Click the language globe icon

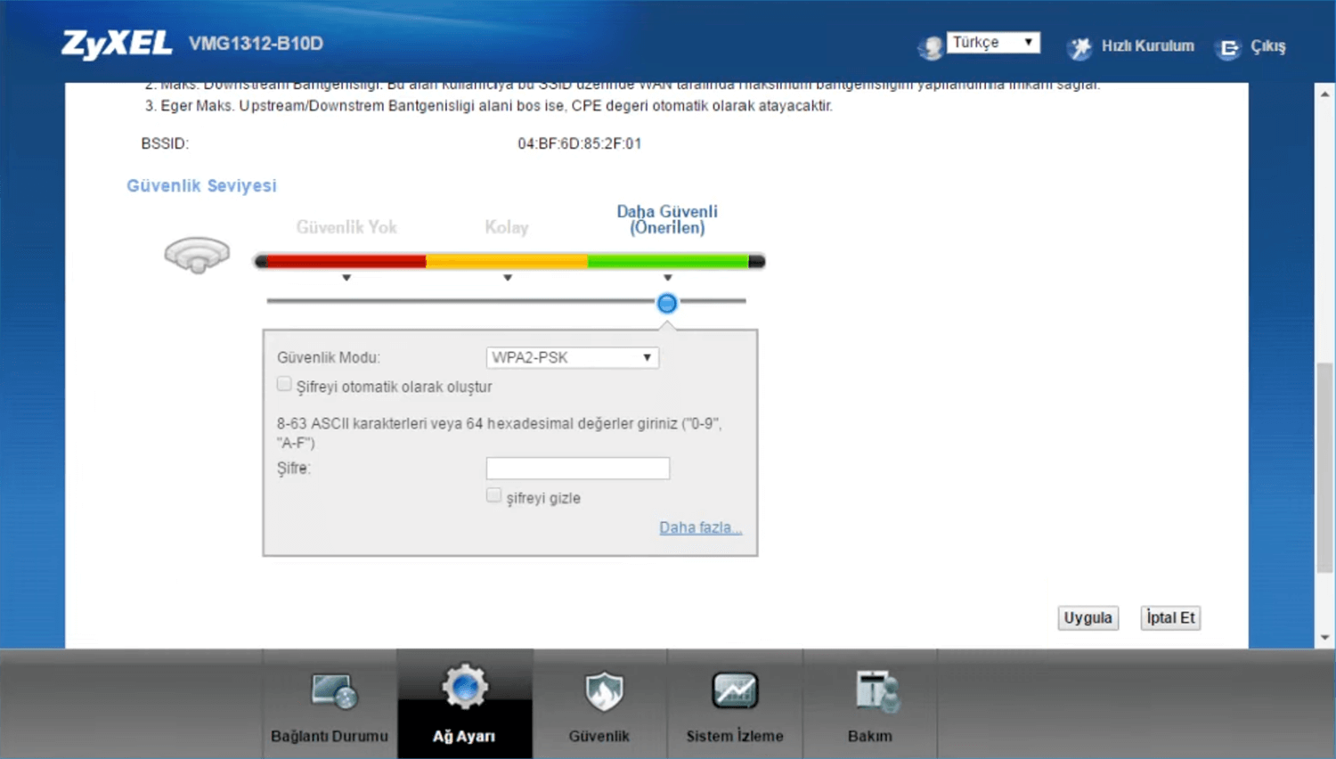(930, 47)
